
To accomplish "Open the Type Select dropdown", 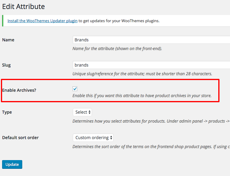I will [82, 112].
